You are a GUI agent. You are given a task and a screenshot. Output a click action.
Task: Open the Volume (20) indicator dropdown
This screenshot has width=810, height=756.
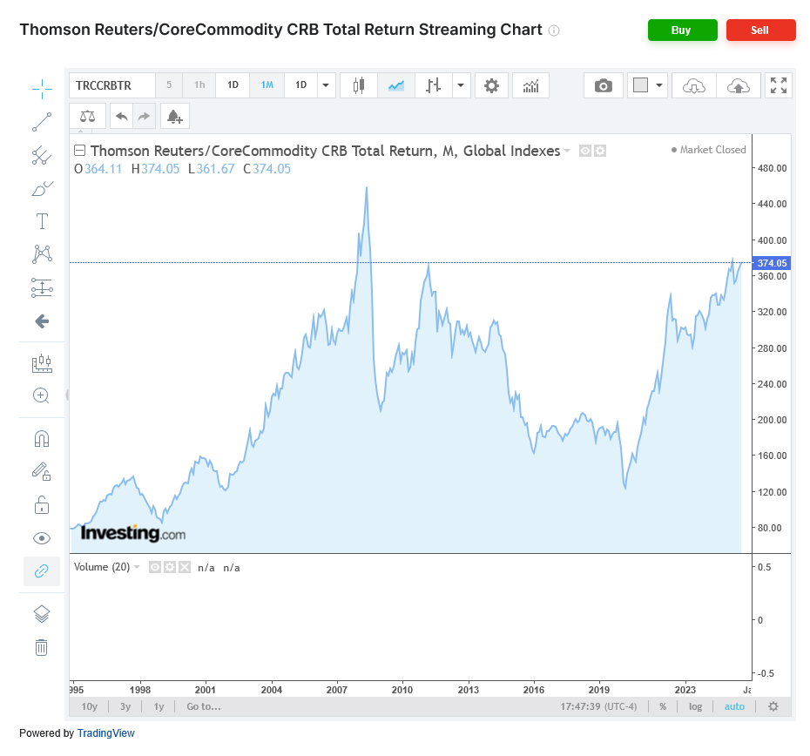click(x=136, y=567)
